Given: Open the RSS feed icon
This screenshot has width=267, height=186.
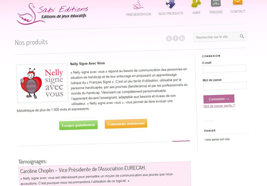Looking at the screenshot, I should pos(182,38).
